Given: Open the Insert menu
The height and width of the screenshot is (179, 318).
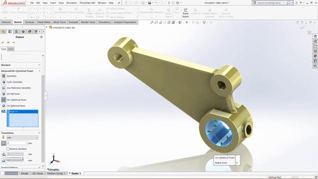Looking at the screenshot, I should [x=53, y=3].
